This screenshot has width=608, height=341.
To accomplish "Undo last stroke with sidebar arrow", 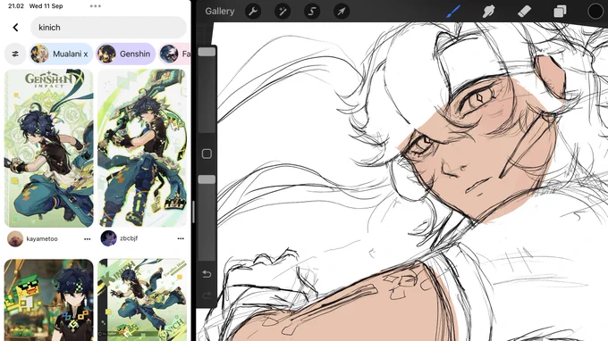I will (207, 274).
